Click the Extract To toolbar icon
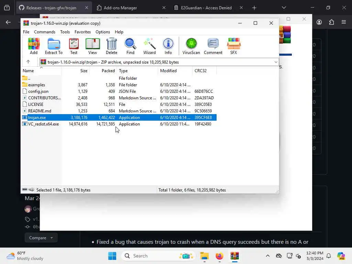Viewport: 352px width, 264px height. tap(54, 46)
